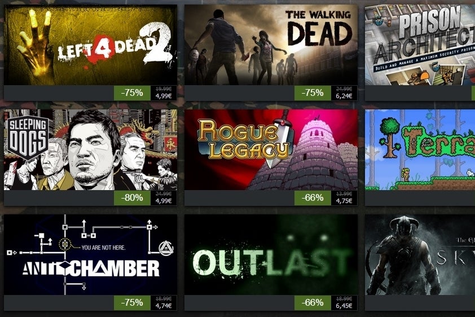Open the Sleeping Dogs game banner
This screenshot has width=475, height=317.
[90, 150]
